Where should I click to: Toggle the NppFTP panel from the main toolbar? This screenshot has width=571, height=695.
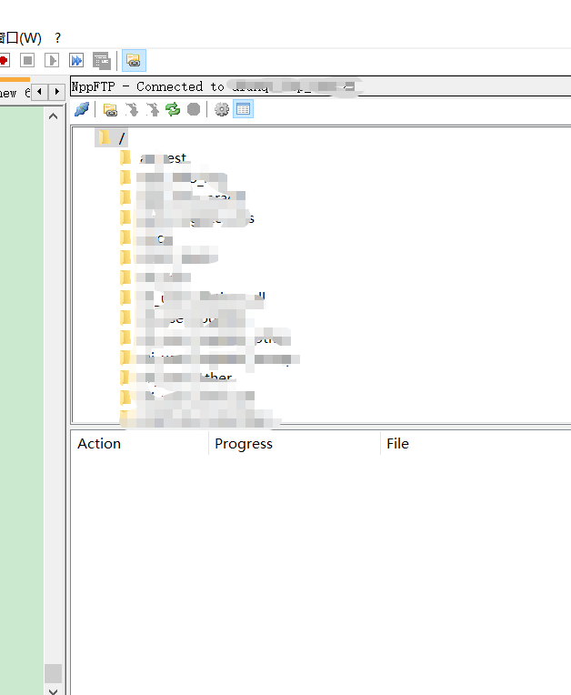134,61
